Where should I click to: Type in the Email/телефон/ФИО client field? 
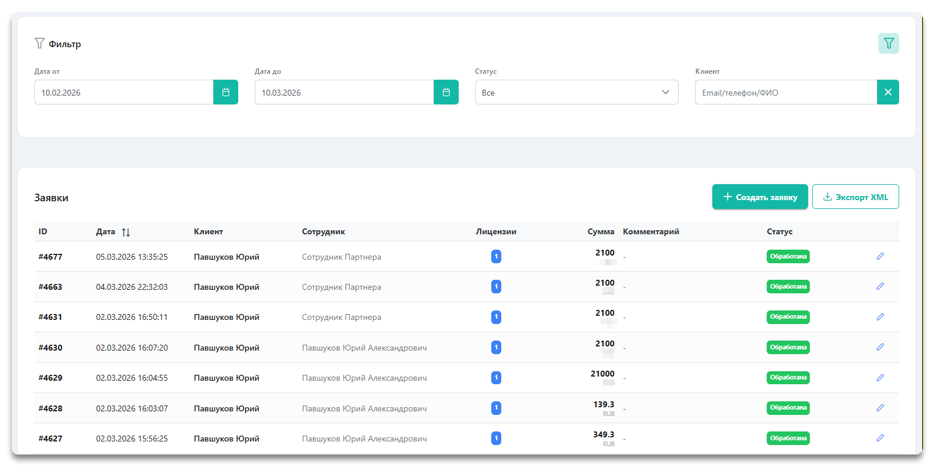point(785,93)
